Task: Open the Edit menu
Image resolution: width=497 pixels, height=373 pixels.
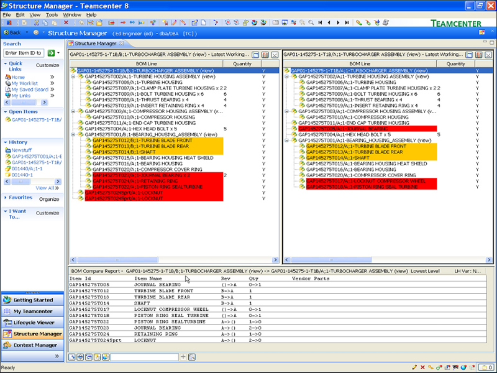Action: (20, 14)
